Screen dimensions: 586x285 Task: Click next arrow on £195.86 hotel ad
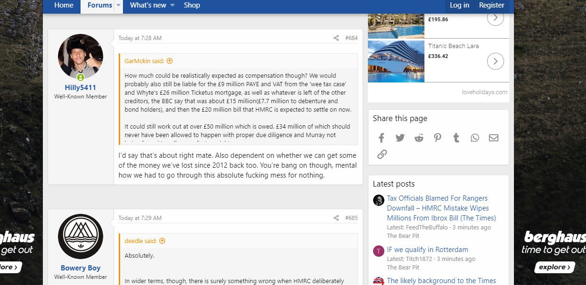tap(495, 19)
